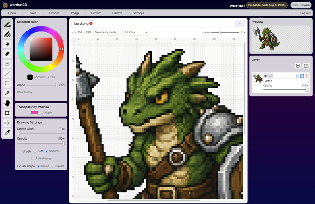Add a new canvas tab with plus
Screen dimensions: 315x204
click(x=240, y=24)
